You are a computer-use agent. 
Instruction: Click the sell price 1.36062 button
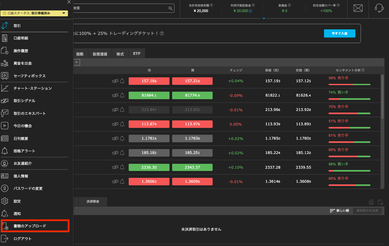(149, 182)
